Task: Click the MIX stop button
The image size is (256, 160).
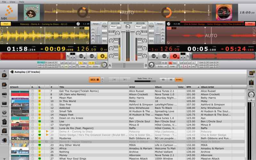Action: click(95, 79)
